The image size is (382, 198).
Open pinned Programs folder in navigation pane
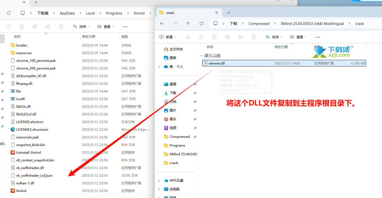[x=177, y=145]
